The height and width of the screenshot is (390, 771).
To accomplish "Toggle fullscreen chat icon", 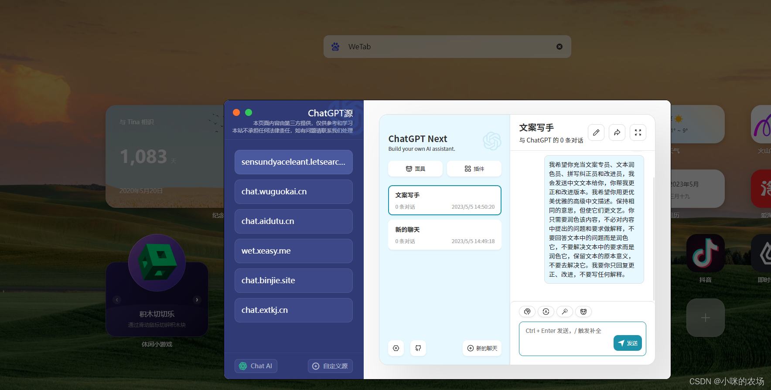I will 638,132.
